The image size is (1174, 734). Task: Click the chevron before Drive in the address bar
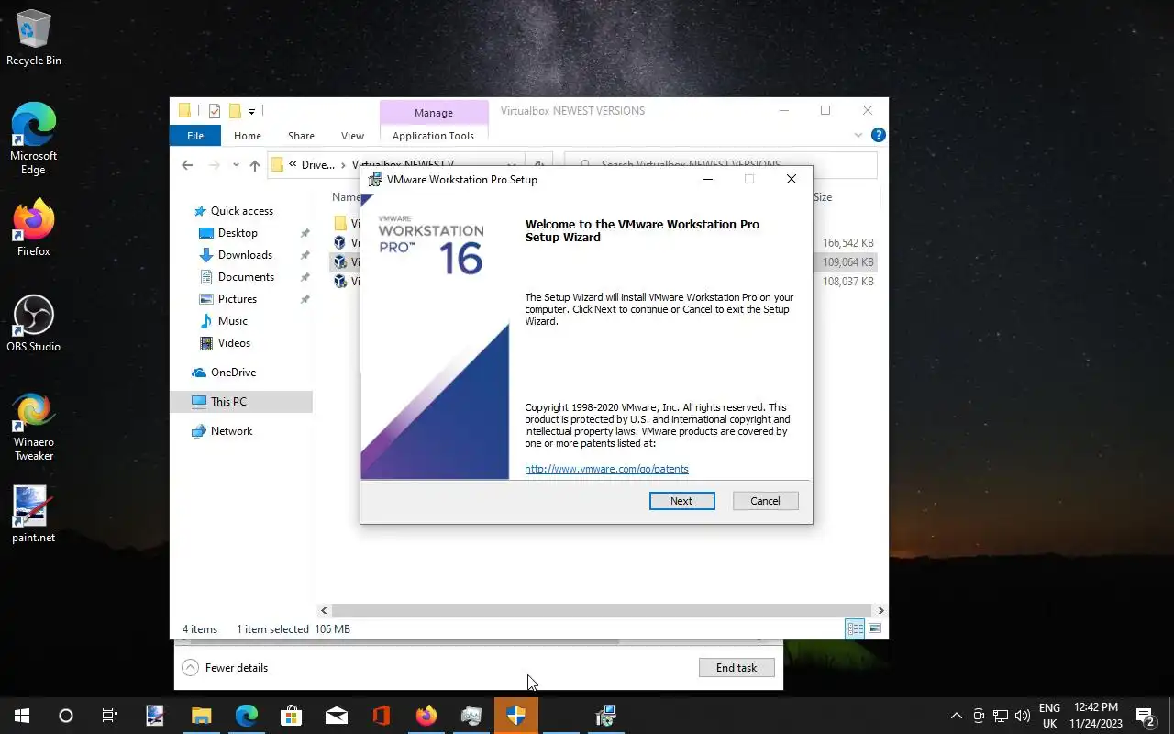(x=293, y=165)
